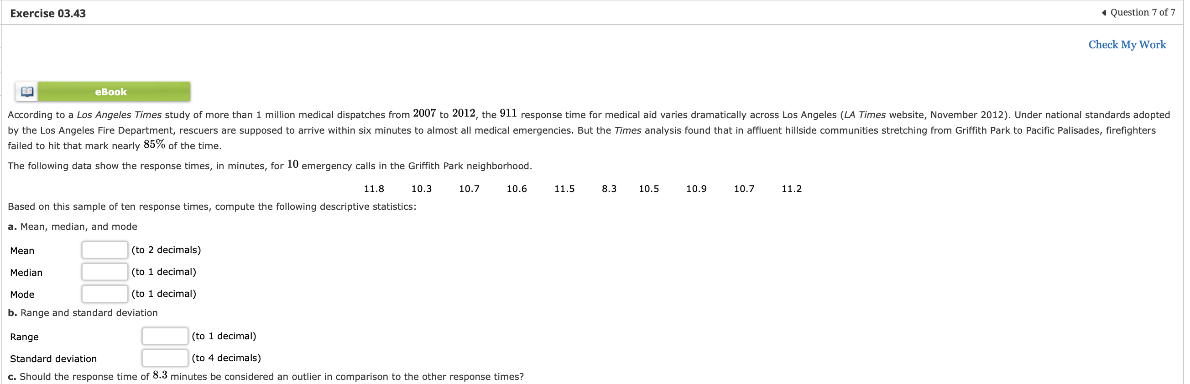Click the Median answer input box

tap(104, 271)
